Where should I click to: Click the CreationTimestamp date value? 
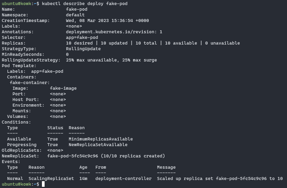pos(107,20)
